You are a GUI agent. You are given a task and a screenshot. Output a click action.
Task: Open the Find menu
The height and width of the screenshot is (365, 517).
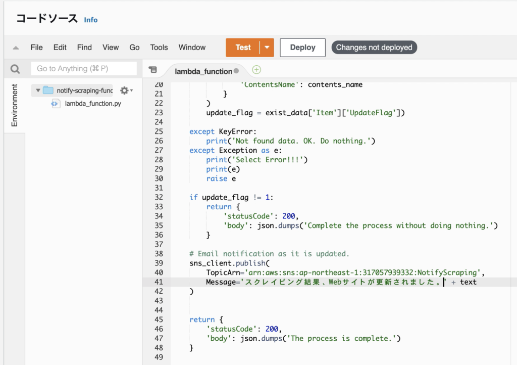84,48
